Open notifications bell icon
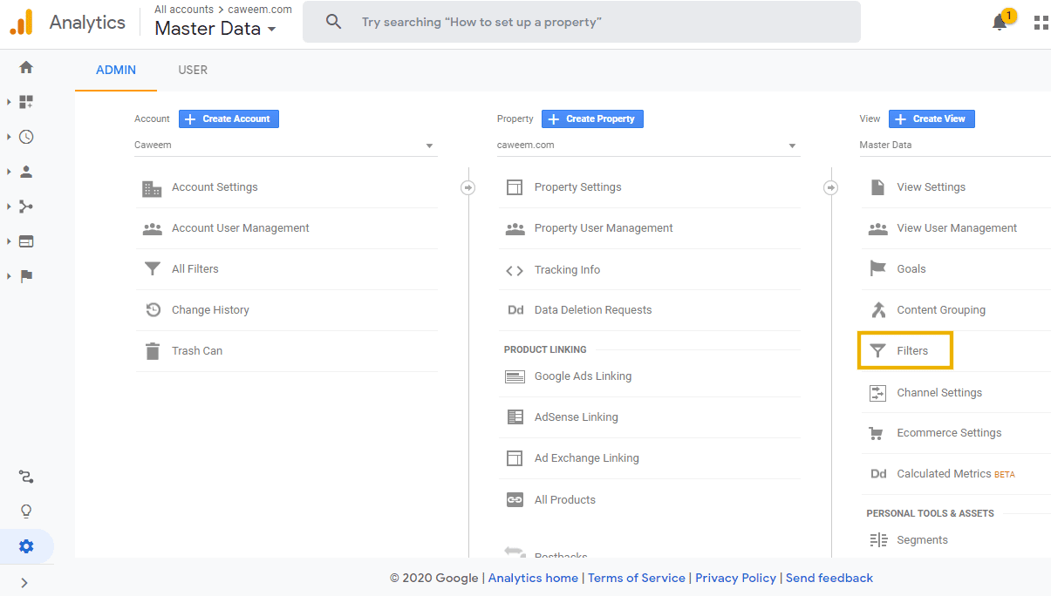 [1000, 23]
